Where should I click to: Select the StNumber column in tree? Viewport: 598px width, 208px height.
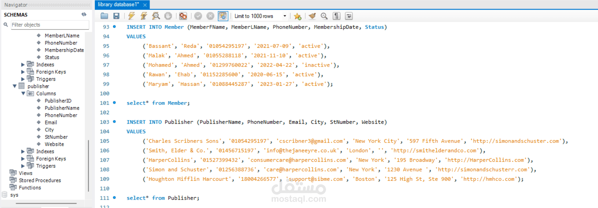56,137
